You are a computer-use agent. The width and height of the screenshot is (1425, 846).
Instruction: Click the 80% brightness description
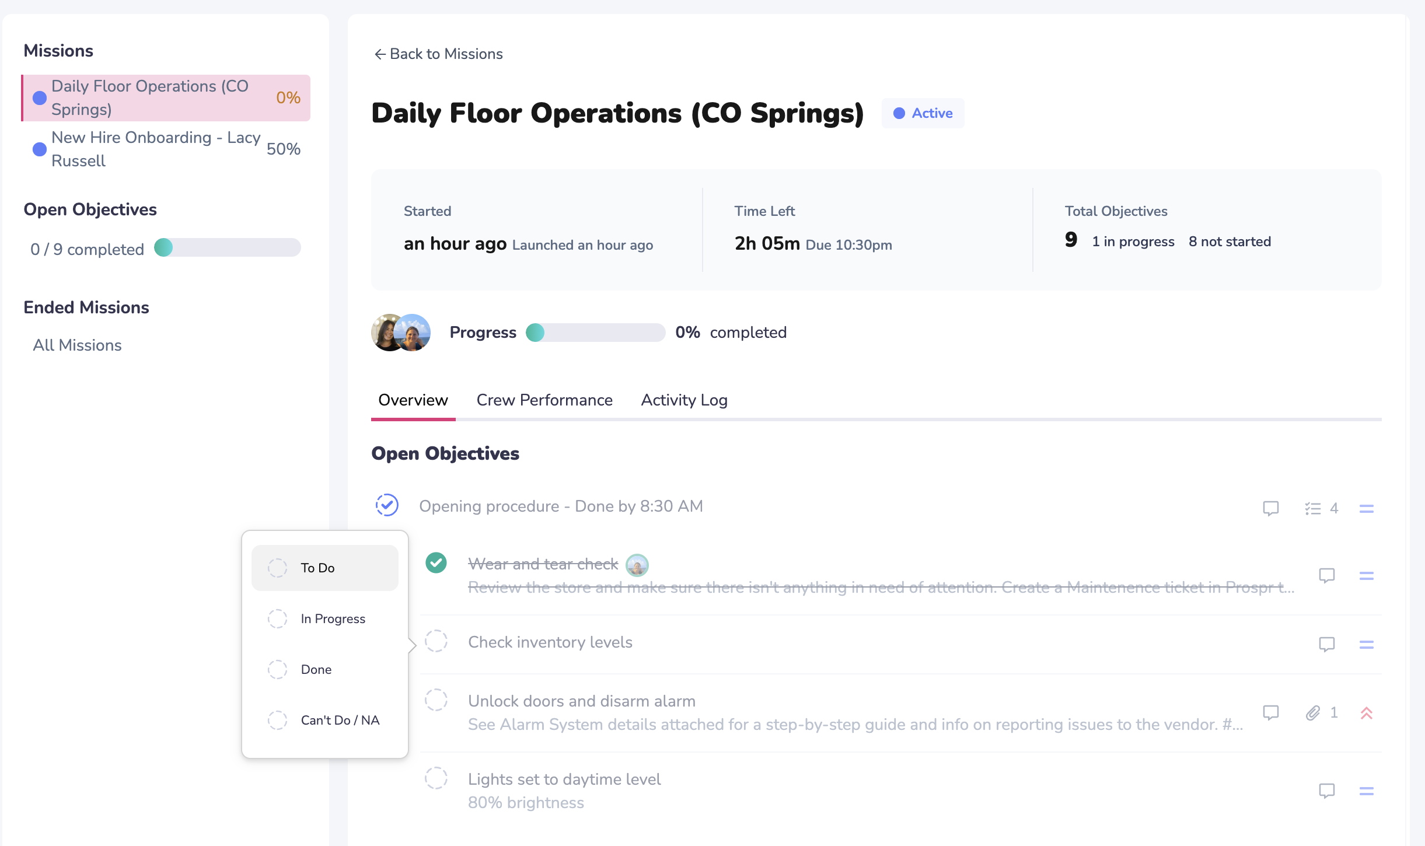click(526, 803)
